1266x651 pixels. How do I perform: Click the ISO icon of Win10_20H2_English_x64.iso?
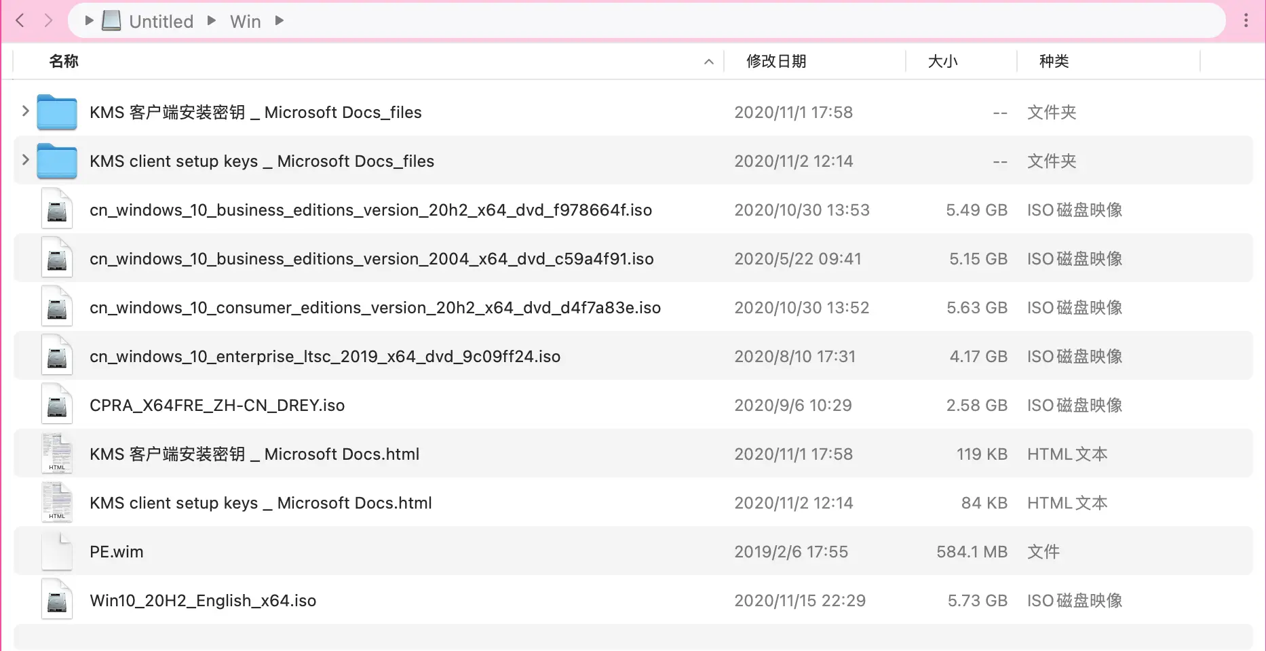tap(57, 599)
